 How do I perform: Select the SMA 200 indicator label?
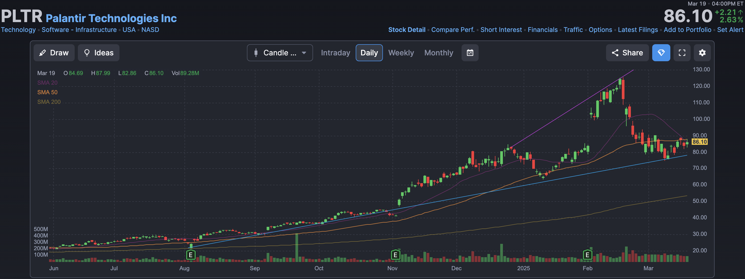(x=49, y=102)
